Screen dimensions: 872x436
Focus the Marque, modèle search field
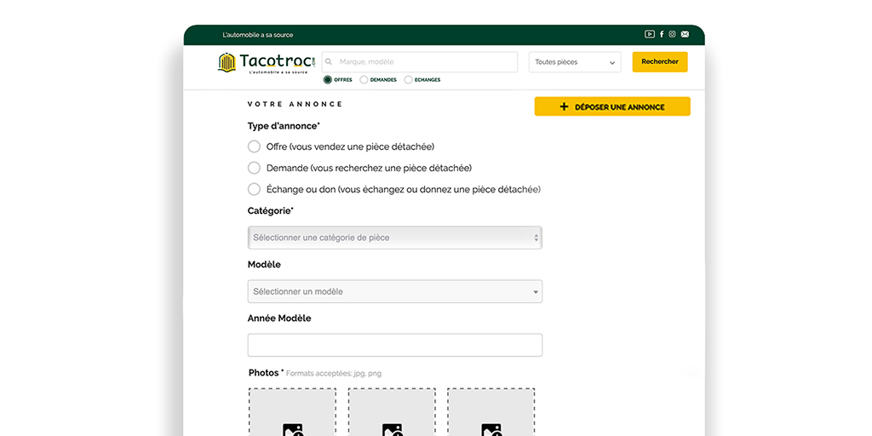click(420, 61)
